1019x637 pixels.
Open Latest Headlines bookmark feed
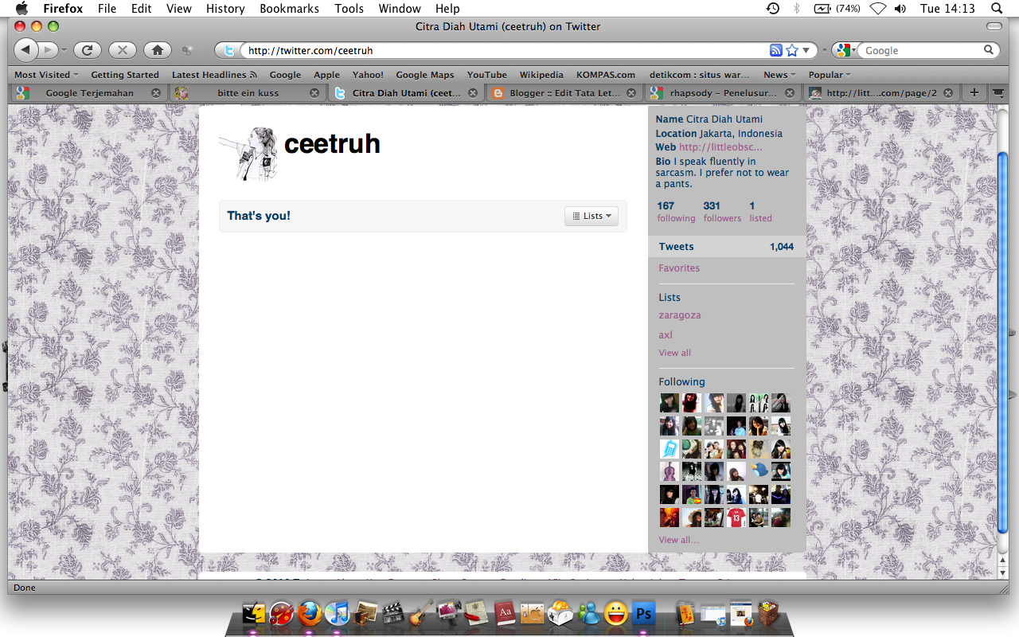[x=214, y=75]
